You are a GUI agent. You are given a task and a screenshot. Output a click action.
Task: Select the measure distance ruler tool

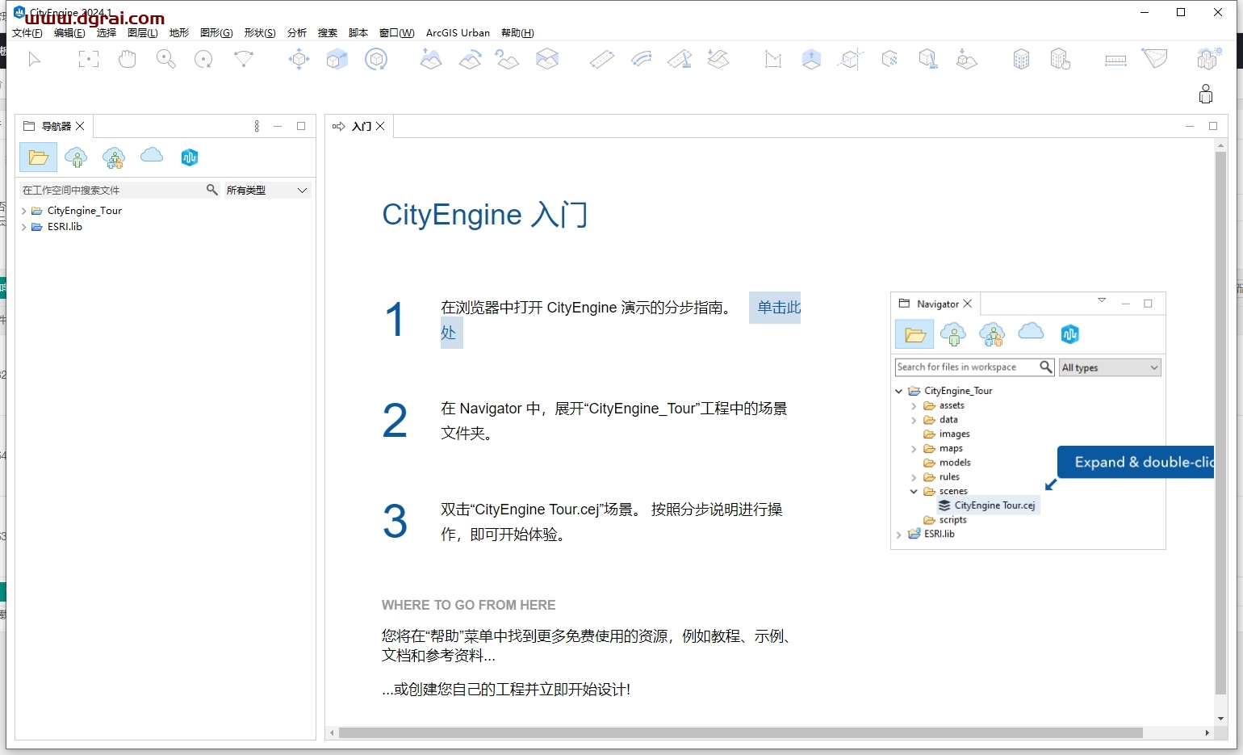[1115, 60]
